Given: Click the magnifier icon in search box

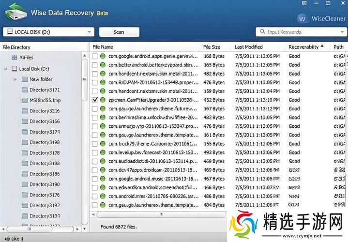Looking at the screenshot, I should (262, 32).
